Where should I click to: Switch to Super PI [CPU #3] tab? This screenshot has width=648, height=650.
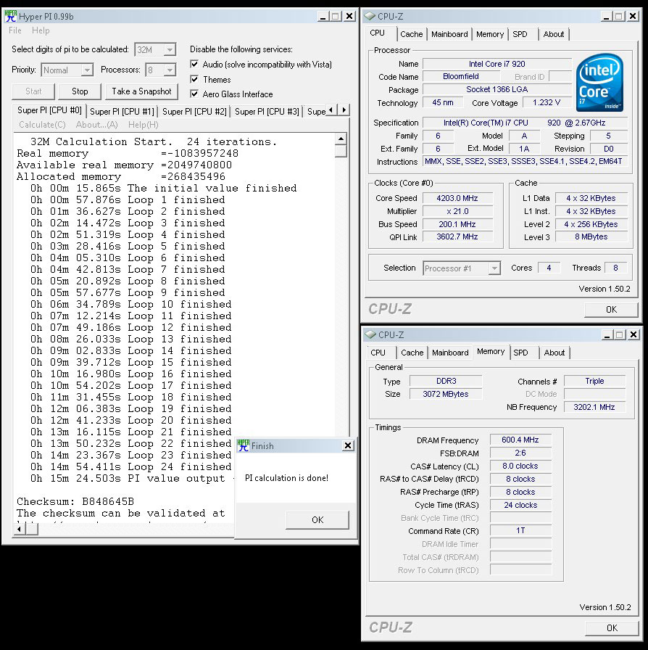pos(267,112)
